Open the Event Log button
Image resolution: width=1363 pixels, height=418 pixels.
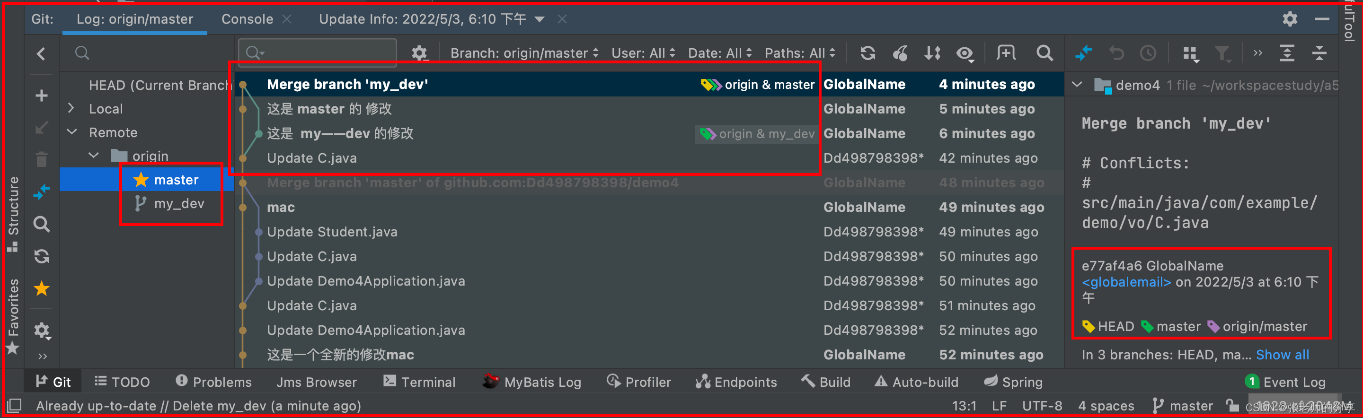tap(1286, 382)
